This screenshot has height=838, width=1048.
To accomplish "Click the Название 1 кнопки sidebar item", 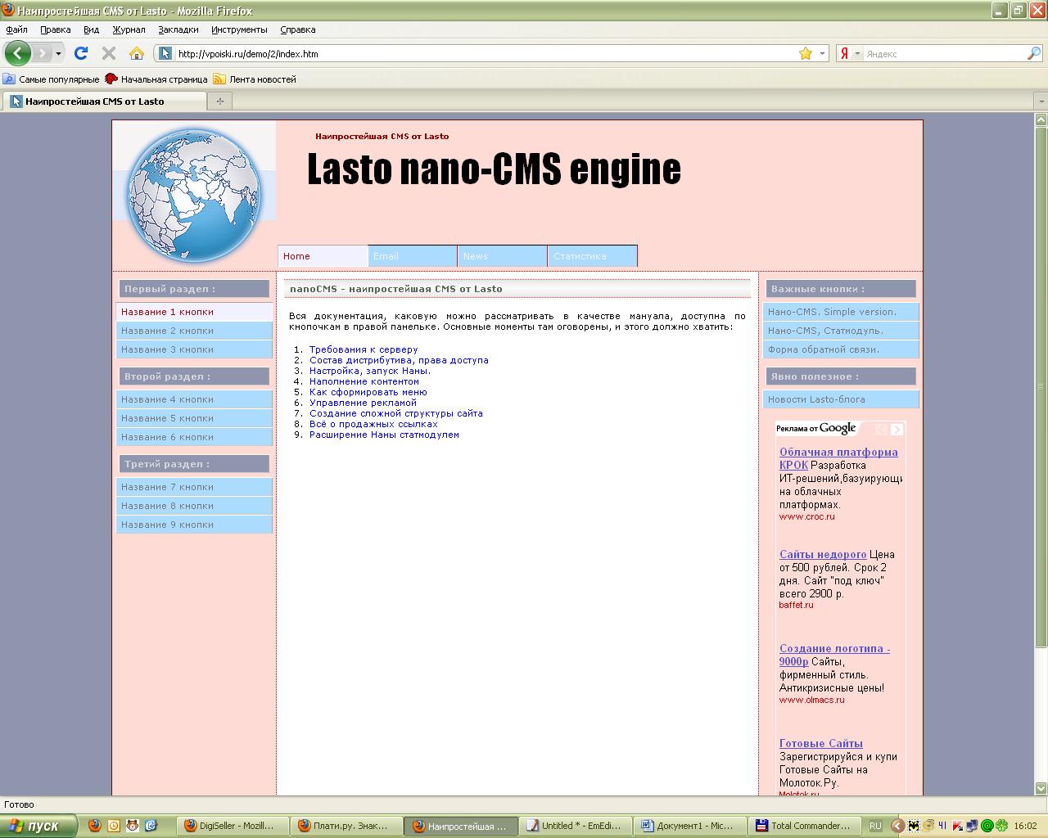I will (x=194, y=312).
